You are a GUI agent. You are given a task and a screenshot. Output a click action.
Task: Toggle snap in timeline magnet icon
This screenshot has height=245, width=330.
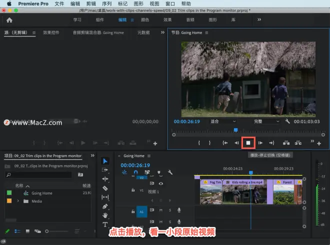pyautogui.click(x=135, y=173)
